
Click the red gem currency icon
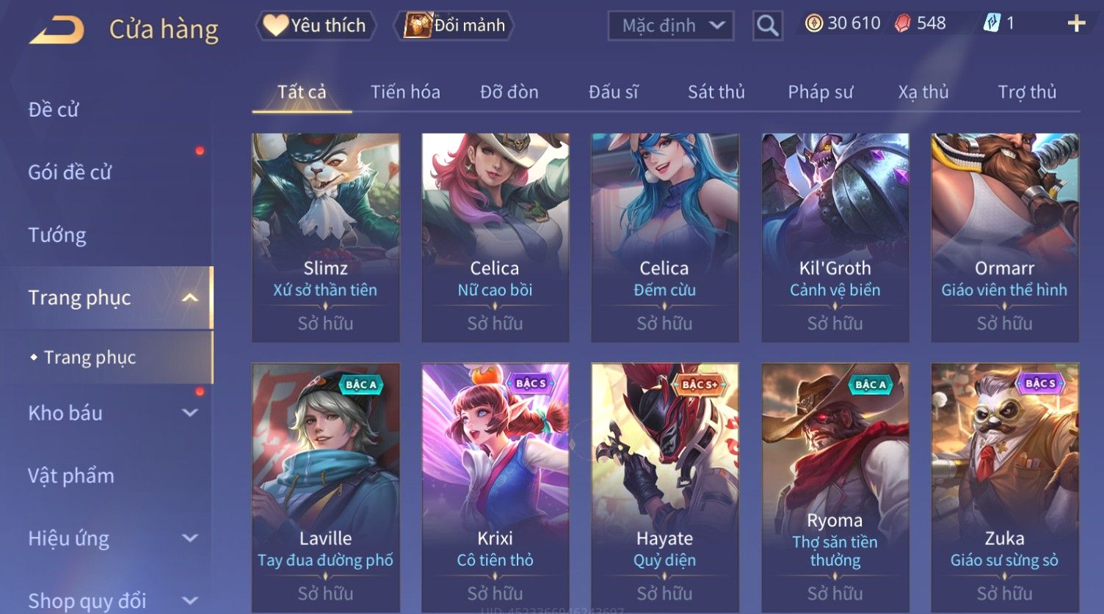pyautogui.click(x=902, y=23)
